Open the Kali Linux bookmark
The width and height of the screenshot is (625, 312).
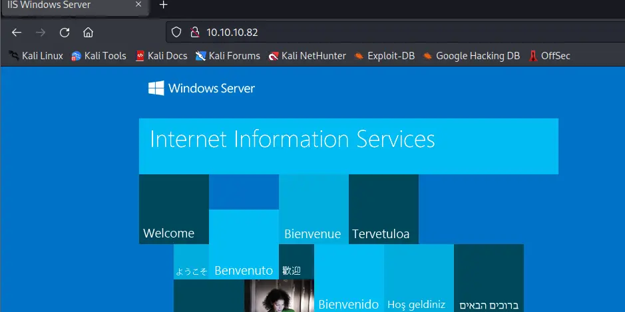click(36, 56)
